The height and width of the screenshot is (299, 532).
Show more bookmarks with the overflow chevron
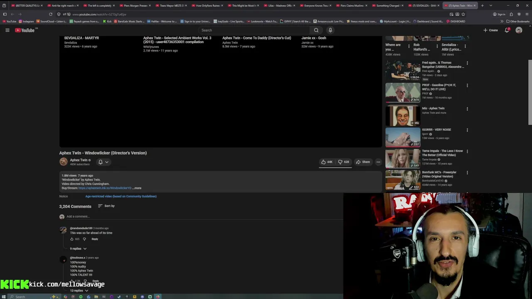[502, 21]
